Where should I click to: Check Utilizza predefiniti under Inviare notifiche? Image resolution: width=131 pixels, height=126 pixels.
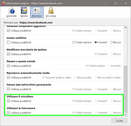[x=8, y=42]
